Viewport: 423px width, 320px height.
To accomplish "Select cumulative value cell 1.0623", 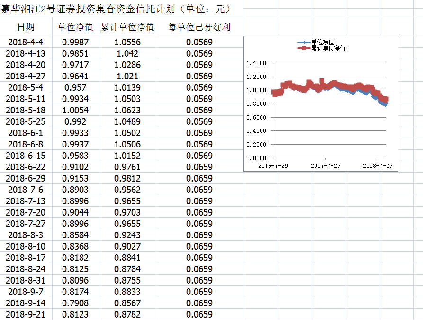I will [x=127, y=110].
